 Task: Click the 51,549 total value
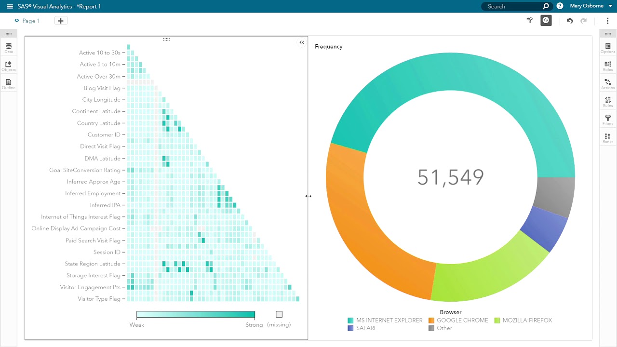(450, 177)
